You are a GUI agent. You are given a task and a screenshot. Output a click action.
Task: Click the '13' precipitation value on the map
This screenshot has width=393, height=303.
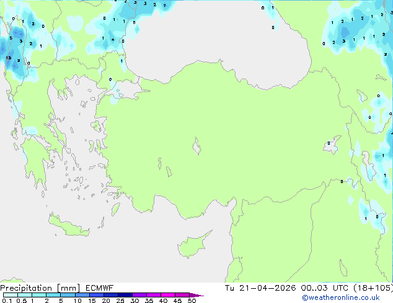point(9,58)
